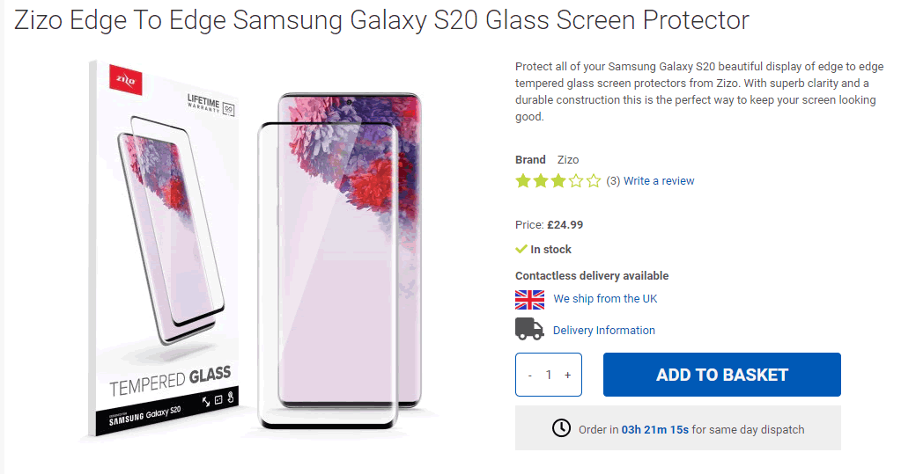Click the green in-stock checkmark icon

pos(521,249)
